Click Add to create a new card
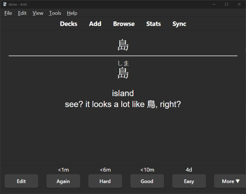Screen dimensions: 246x194 click(95, 24)
